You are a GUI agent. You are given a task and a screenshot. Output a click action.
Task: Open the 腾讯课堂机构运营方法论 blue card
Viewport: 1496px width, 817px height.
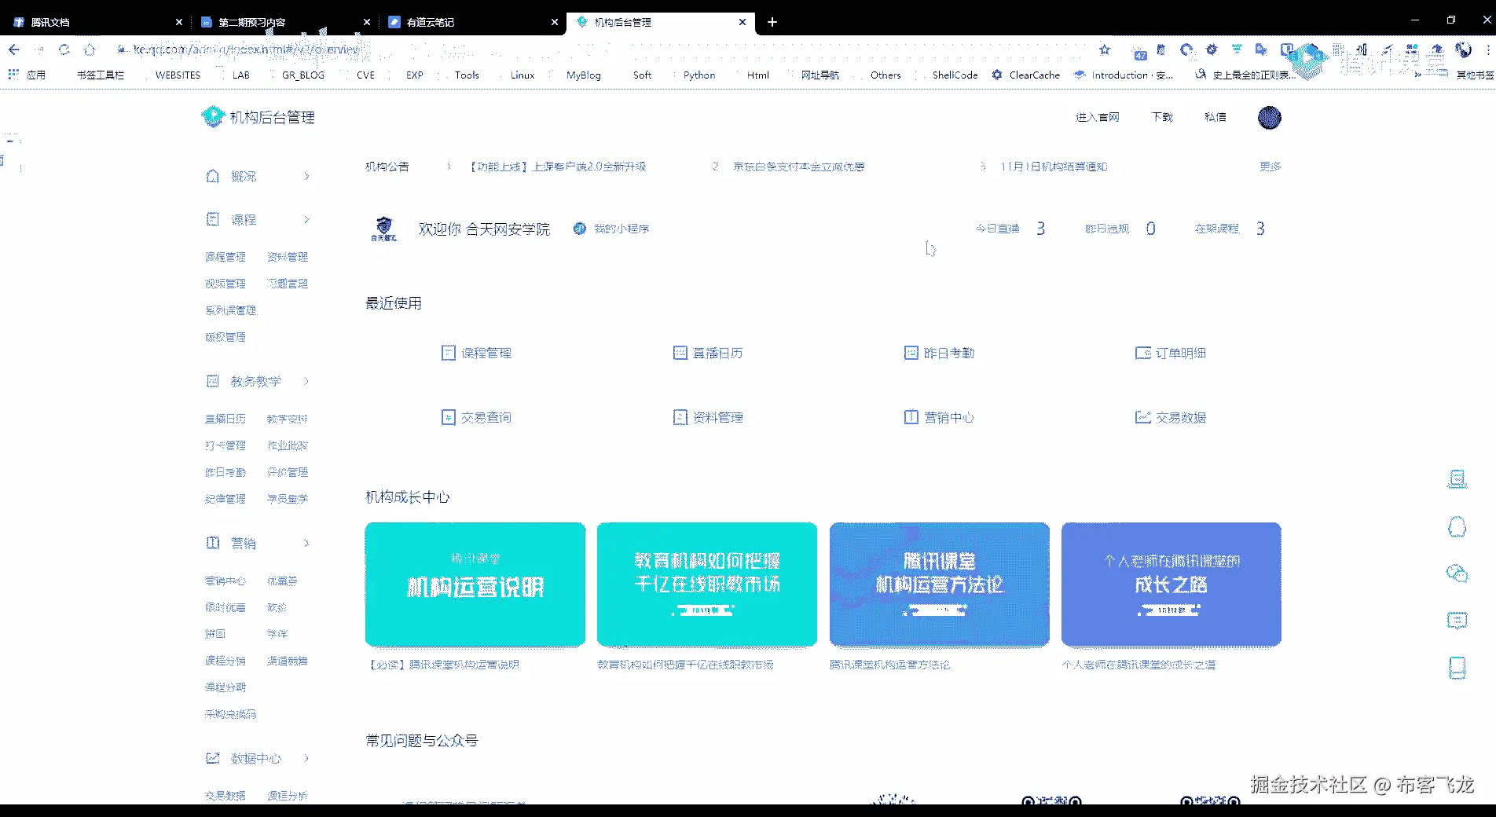(x=940, y=584)
